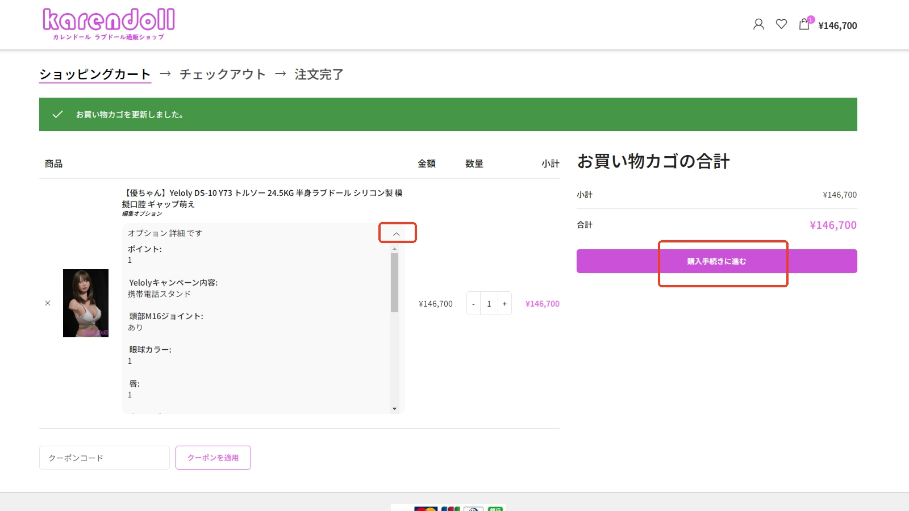Click the 眼球カラー label
The image size is (909, 511).
click(150, 350)
